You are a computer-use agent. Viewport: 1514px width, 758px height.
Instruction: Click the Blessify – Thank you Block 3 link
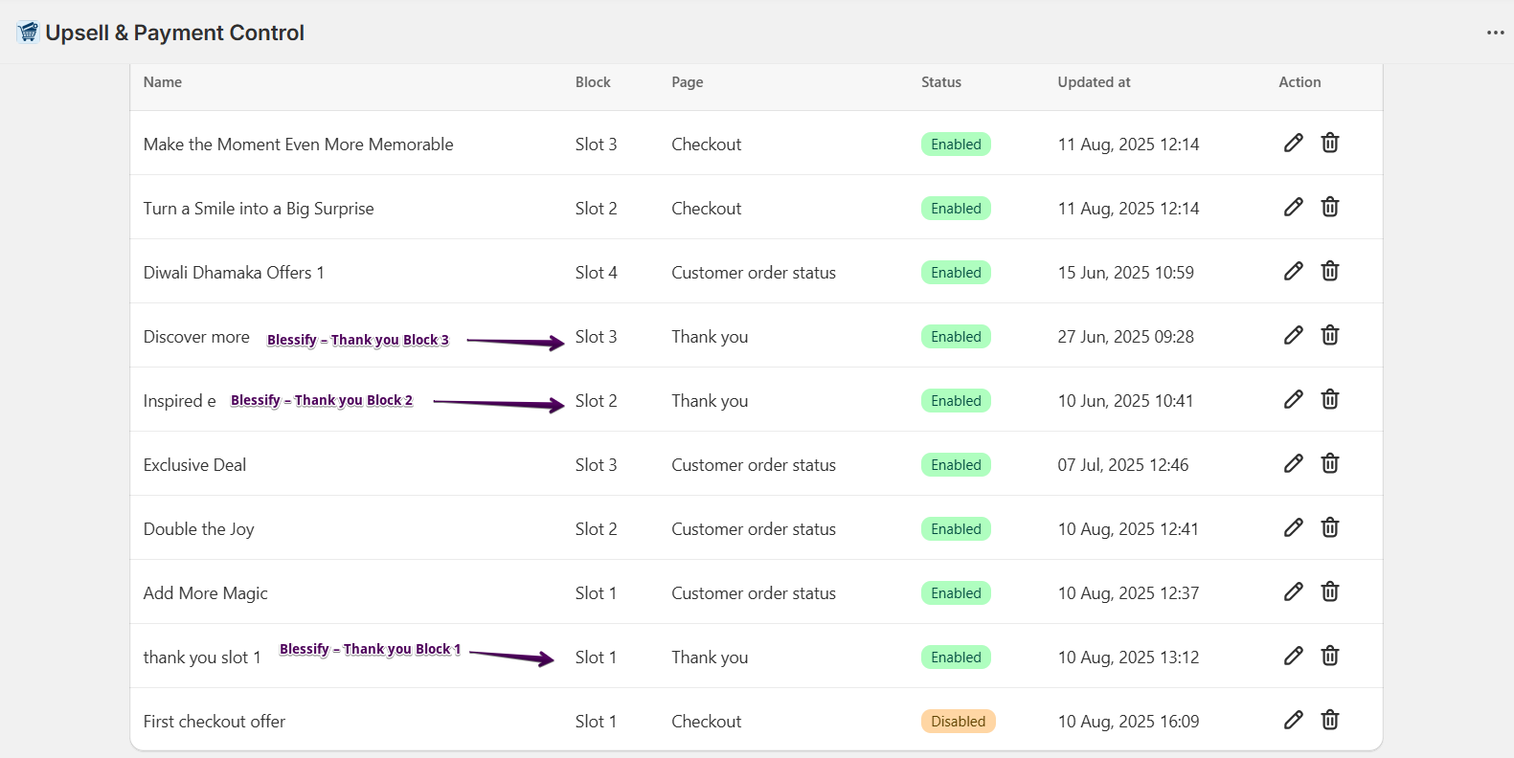click(357, 340)
